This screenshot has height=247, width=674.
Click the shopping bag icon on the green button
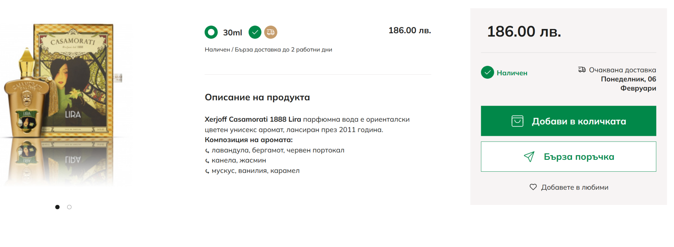point(517,121)
